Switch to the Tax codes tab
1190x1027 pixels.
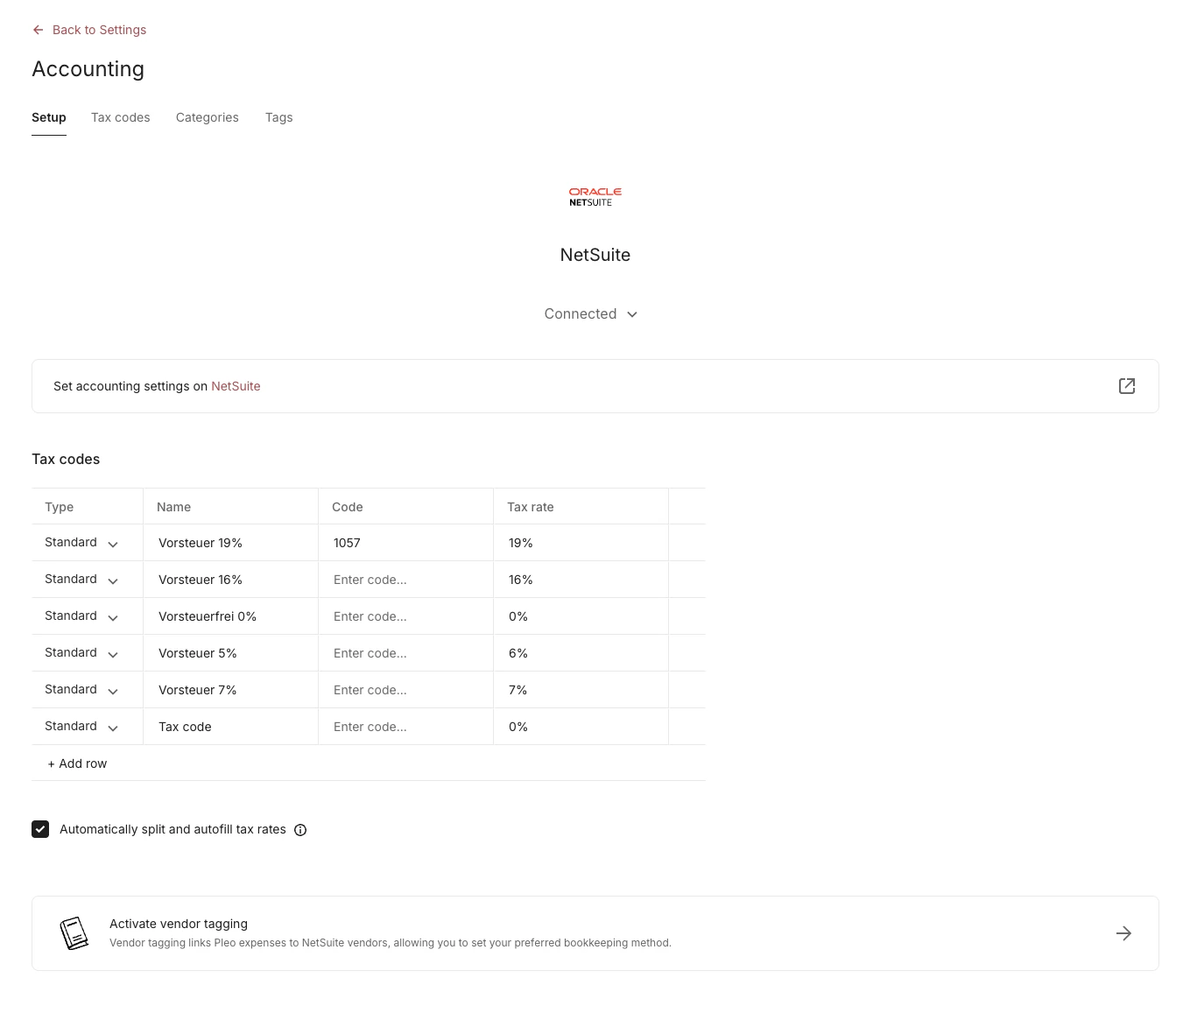120,117
